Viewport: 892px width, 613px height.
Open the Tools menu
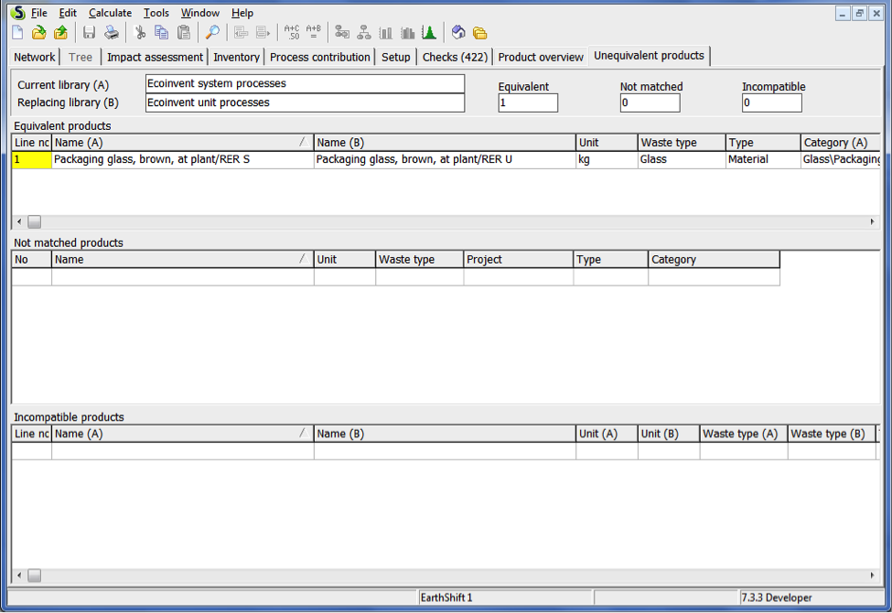pos(156,13)
